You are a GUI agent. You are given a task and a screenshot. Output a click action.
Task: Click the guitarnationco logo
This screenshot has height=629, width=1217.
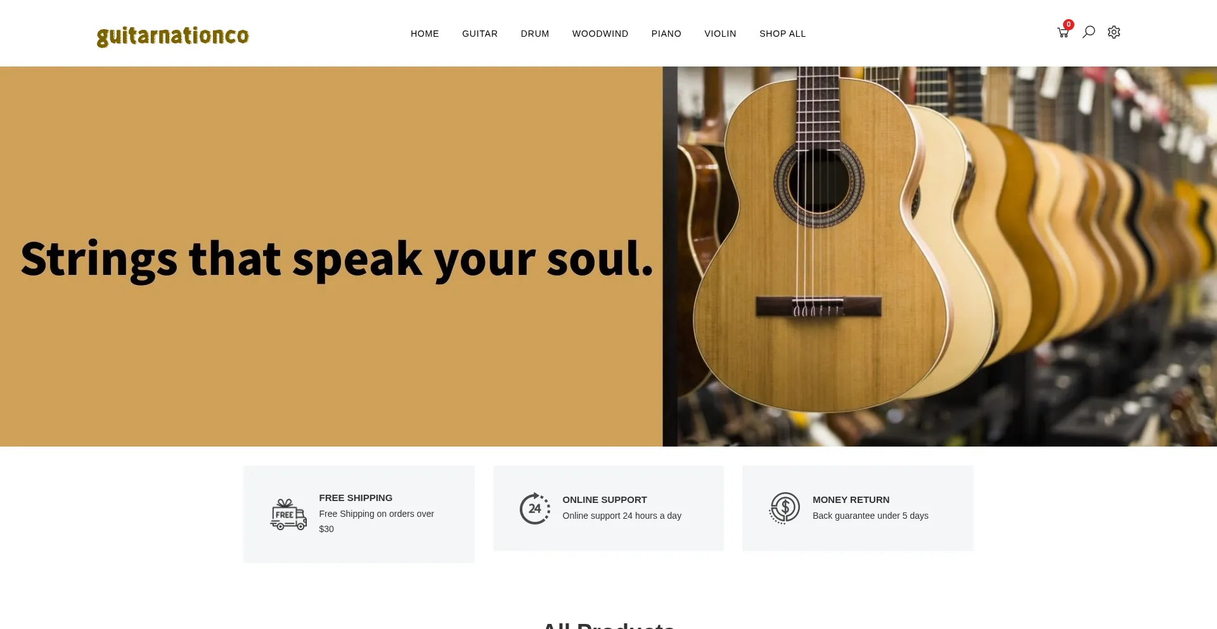tap(172, 35)
